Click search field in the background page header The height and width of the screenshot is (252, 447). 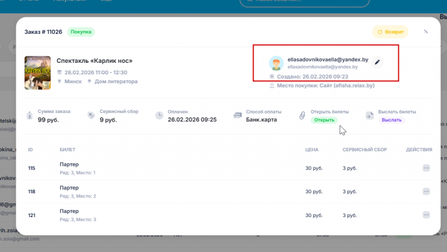click(x=305, y=2)
